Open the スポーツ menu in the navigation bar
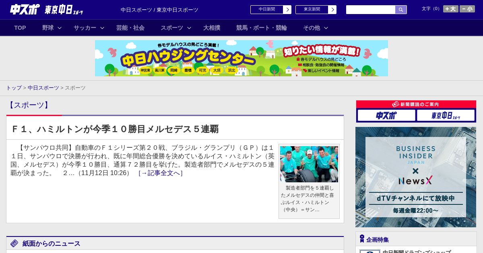This screenshot has width=483, height=253. (172, 28)
